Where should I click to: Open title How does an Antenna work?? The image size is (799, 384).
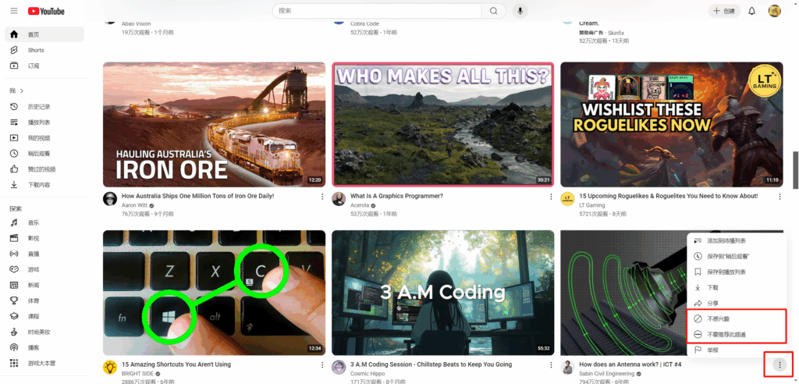[630, 364]
